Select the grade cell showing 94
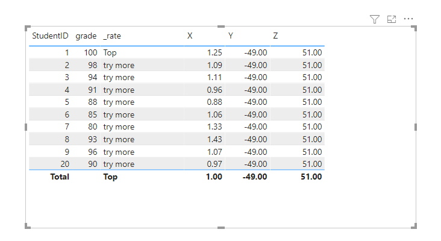 click(x=93, y=77)
